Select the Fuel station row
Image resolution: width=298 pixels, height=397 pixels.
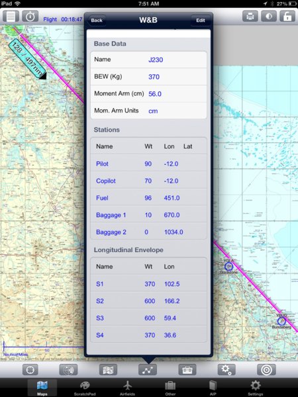pos(148,198)
